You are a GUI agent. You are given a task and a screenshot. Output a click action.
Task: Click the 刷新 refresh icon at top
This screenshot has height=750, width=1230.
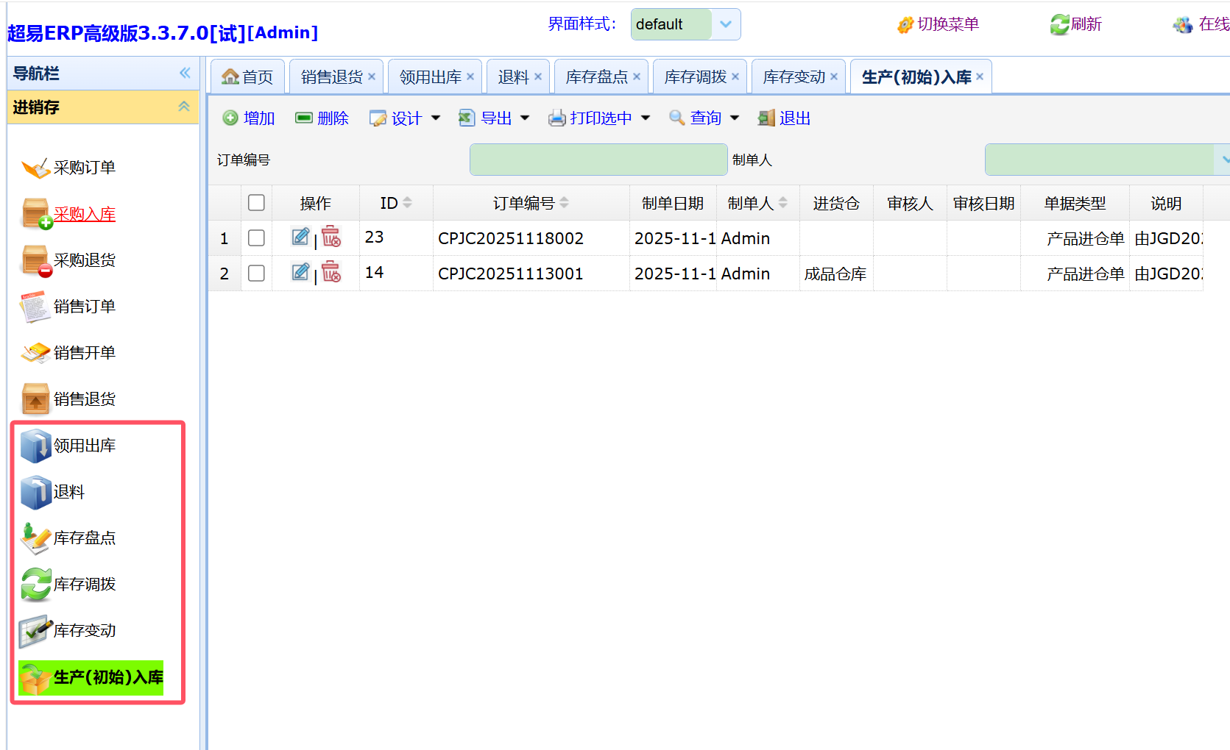[1059, 24]
